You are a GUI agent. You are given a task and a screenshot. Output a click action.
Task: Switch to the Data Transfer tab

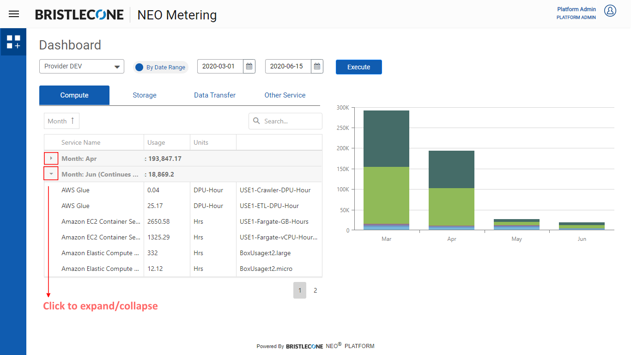click(214, 95)
